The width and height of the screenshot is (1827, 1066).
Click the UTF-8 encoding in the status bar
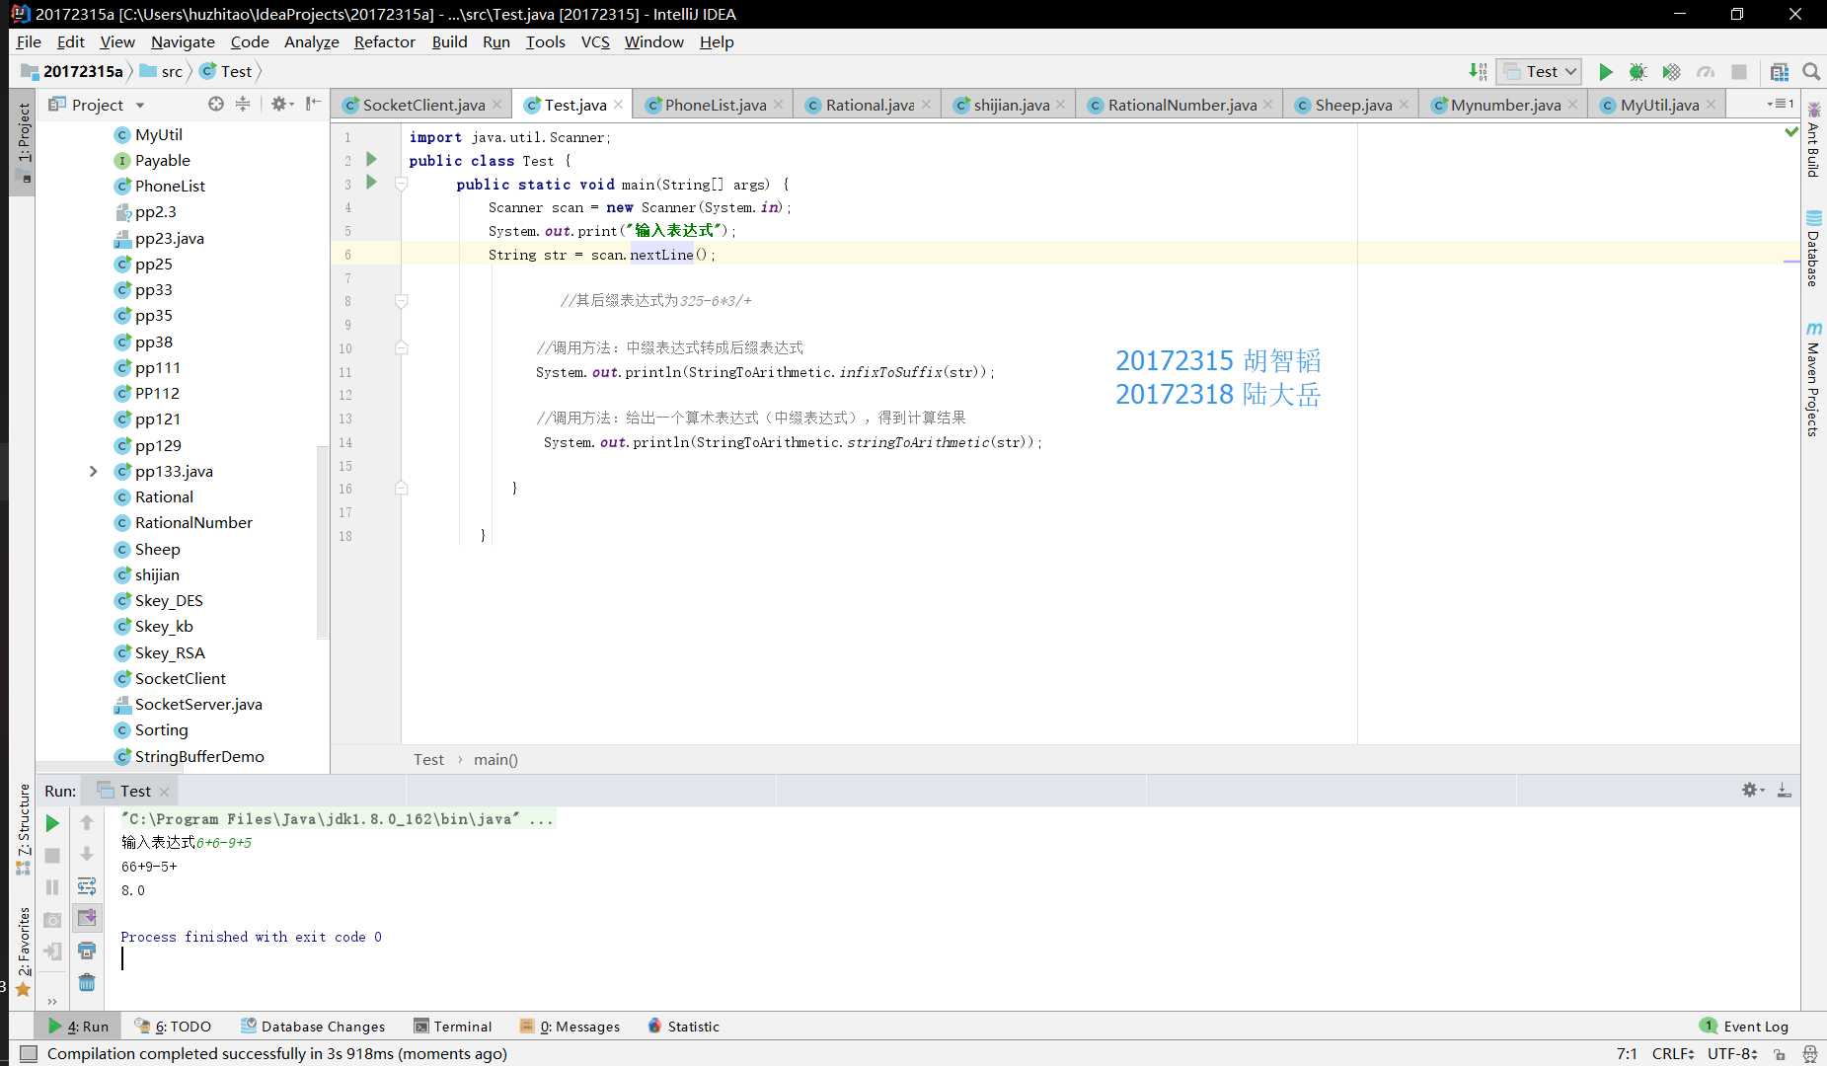click(1732, 1053)
